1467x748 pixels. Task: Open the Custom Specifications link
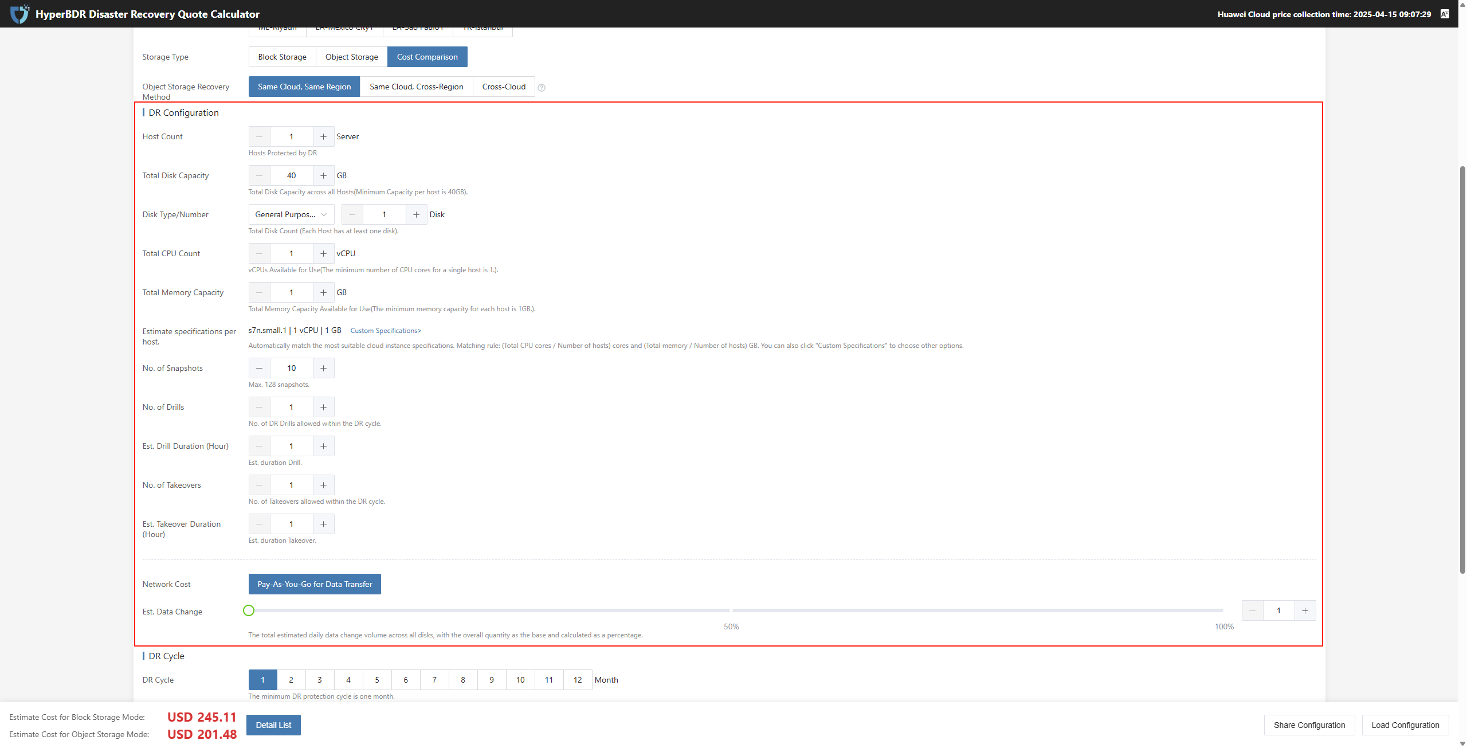(x=386, y=331)
